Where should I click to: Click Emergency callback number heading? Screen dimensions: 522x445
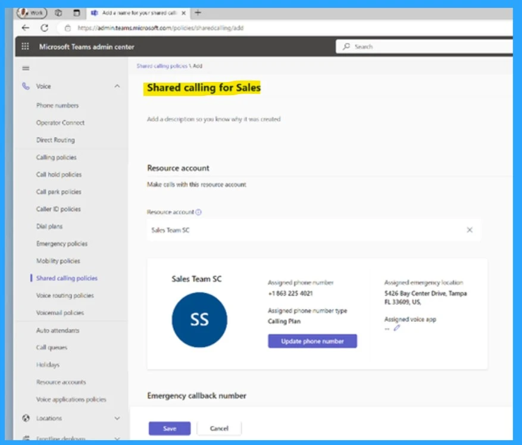[x=197, y=396]
